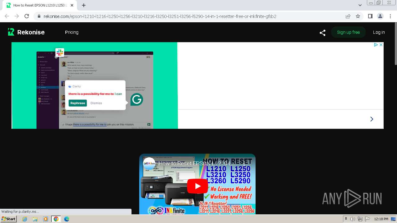
Task: Click browser back arrow
Action: [x=7, y=16]
